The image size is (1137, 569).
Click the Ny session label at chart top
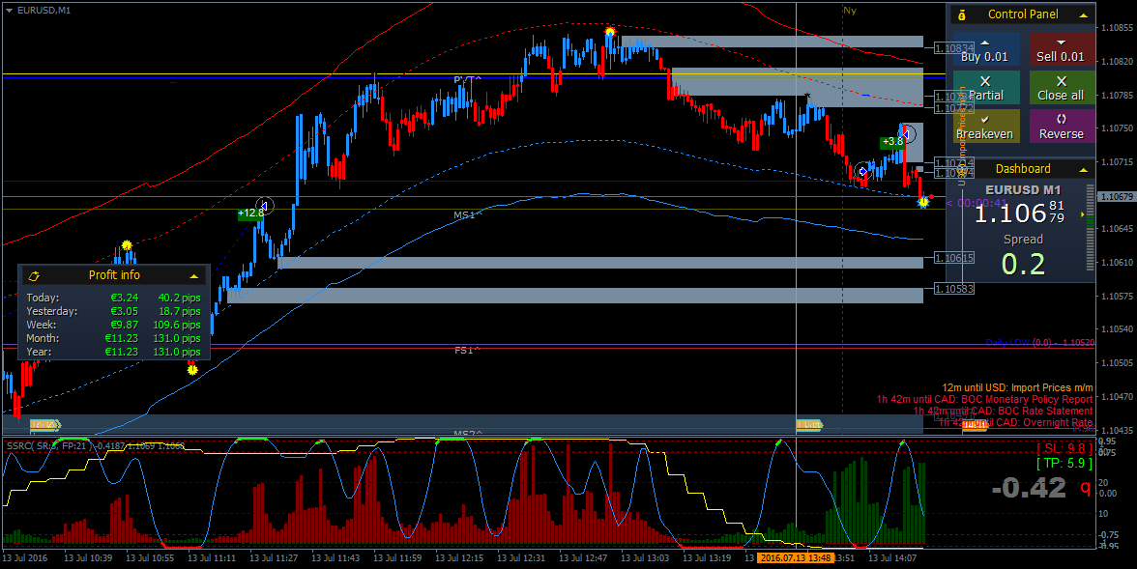849,11
